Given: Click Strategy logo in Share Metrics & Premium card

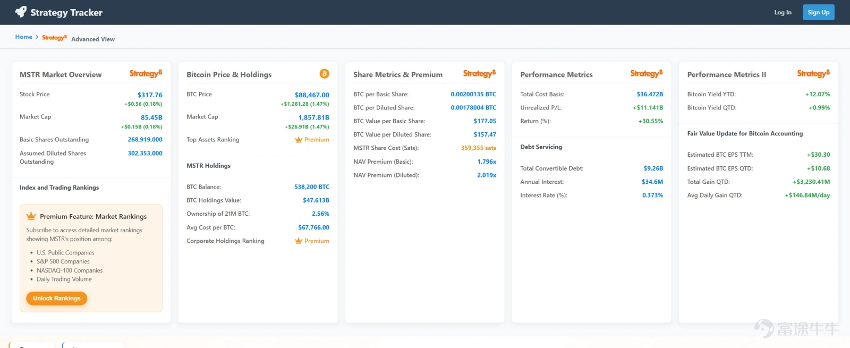Looking at the screenshot, I should click(x=479, y=74).
